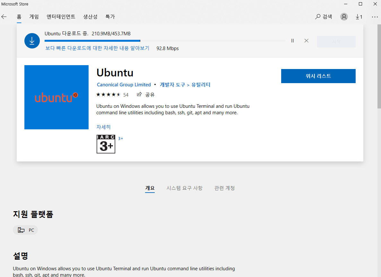Click the IARC 3+ rating badge
Viewport: 381px width, 277px height.
106,144
